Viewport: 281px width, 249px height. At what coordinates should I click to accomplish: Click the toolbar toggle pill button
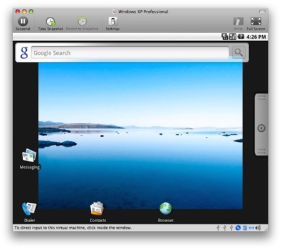(262, 11)
